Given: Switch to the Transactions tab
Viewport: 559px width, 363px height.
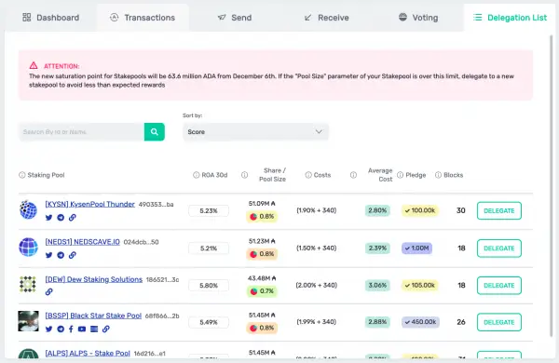Looking at the screenshot, I should (143, 18).
